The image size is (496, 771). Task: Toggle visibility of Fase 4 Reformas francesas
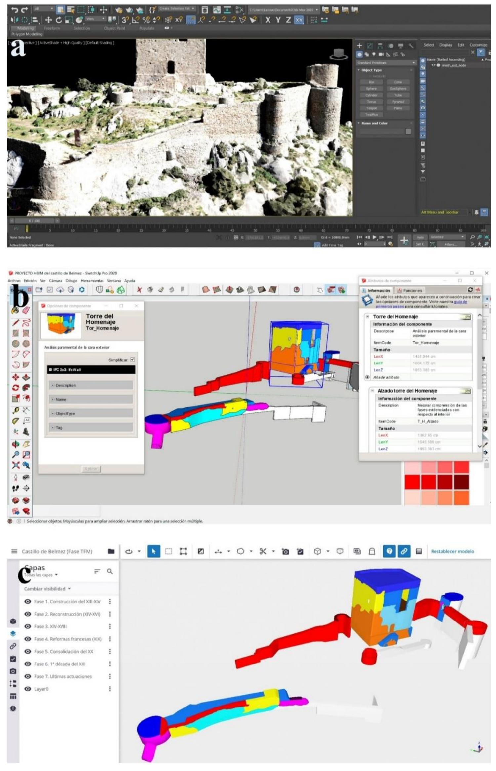28,639
